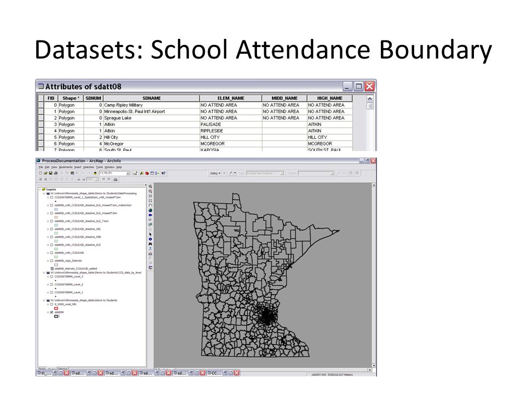Select the Identify tool icon
Image resolution: width=526 pixels, height=394 pixels.
(x=150, y=239)
